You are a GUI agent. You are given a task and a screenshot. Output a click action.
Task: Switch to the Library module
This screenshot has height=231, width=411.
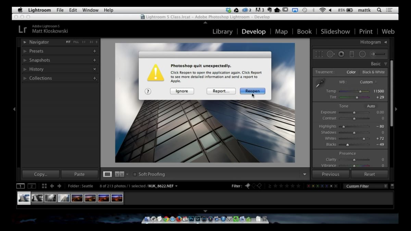pyautogui.click(x=222, y=31)
